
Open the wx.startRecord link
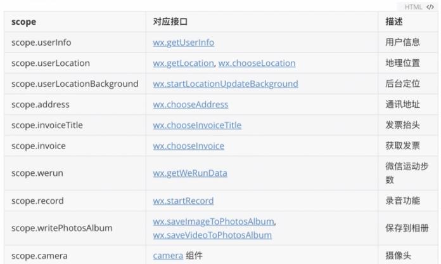[x=183, y=201]
